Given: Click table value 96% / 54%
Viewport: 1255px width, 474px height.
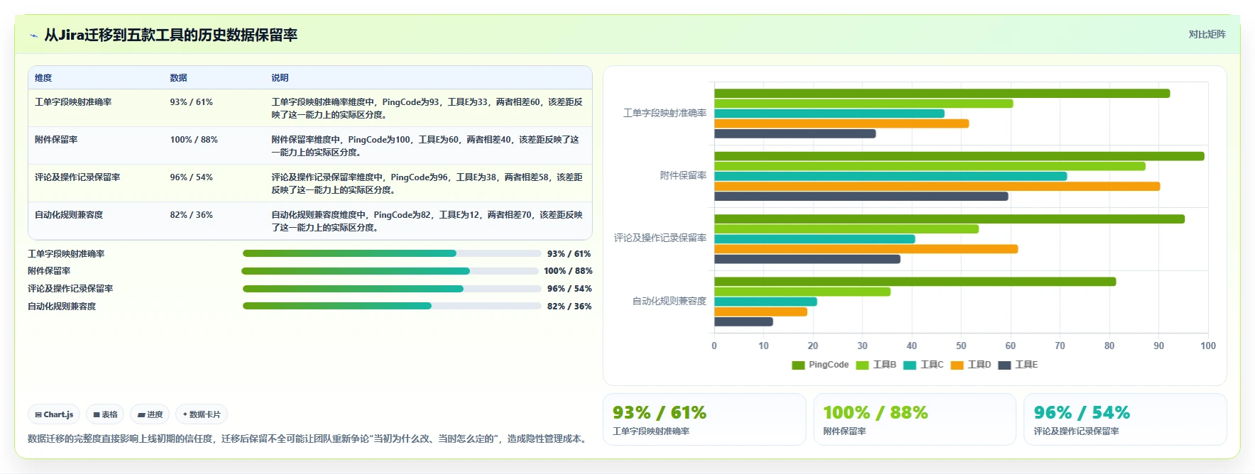Looking at the screenshot, I should (x=192, y=177).
